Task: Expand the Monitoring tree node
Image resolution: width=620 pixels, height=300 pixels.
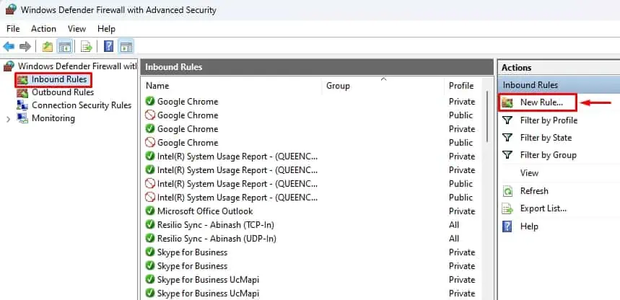Action: pyautogui.click(x=8, y=118)
